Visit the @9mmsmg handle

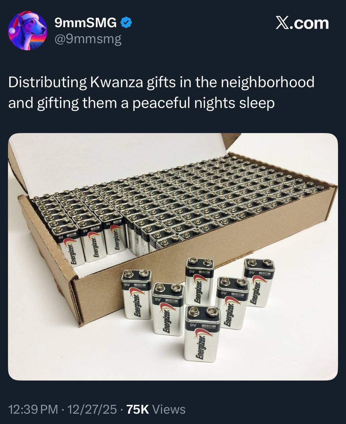tap(88, 39)
